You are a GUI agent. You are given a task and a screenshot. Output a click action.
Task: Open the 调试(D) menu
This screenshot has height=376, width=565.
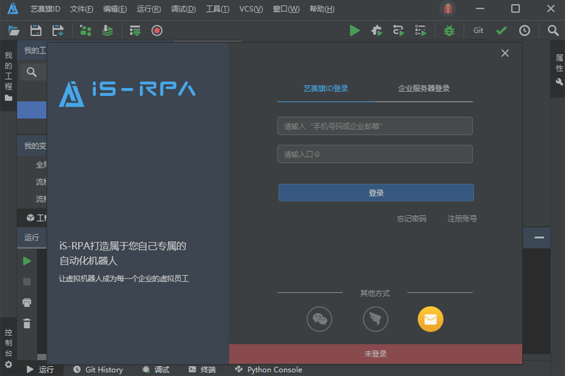click(184, 9)
